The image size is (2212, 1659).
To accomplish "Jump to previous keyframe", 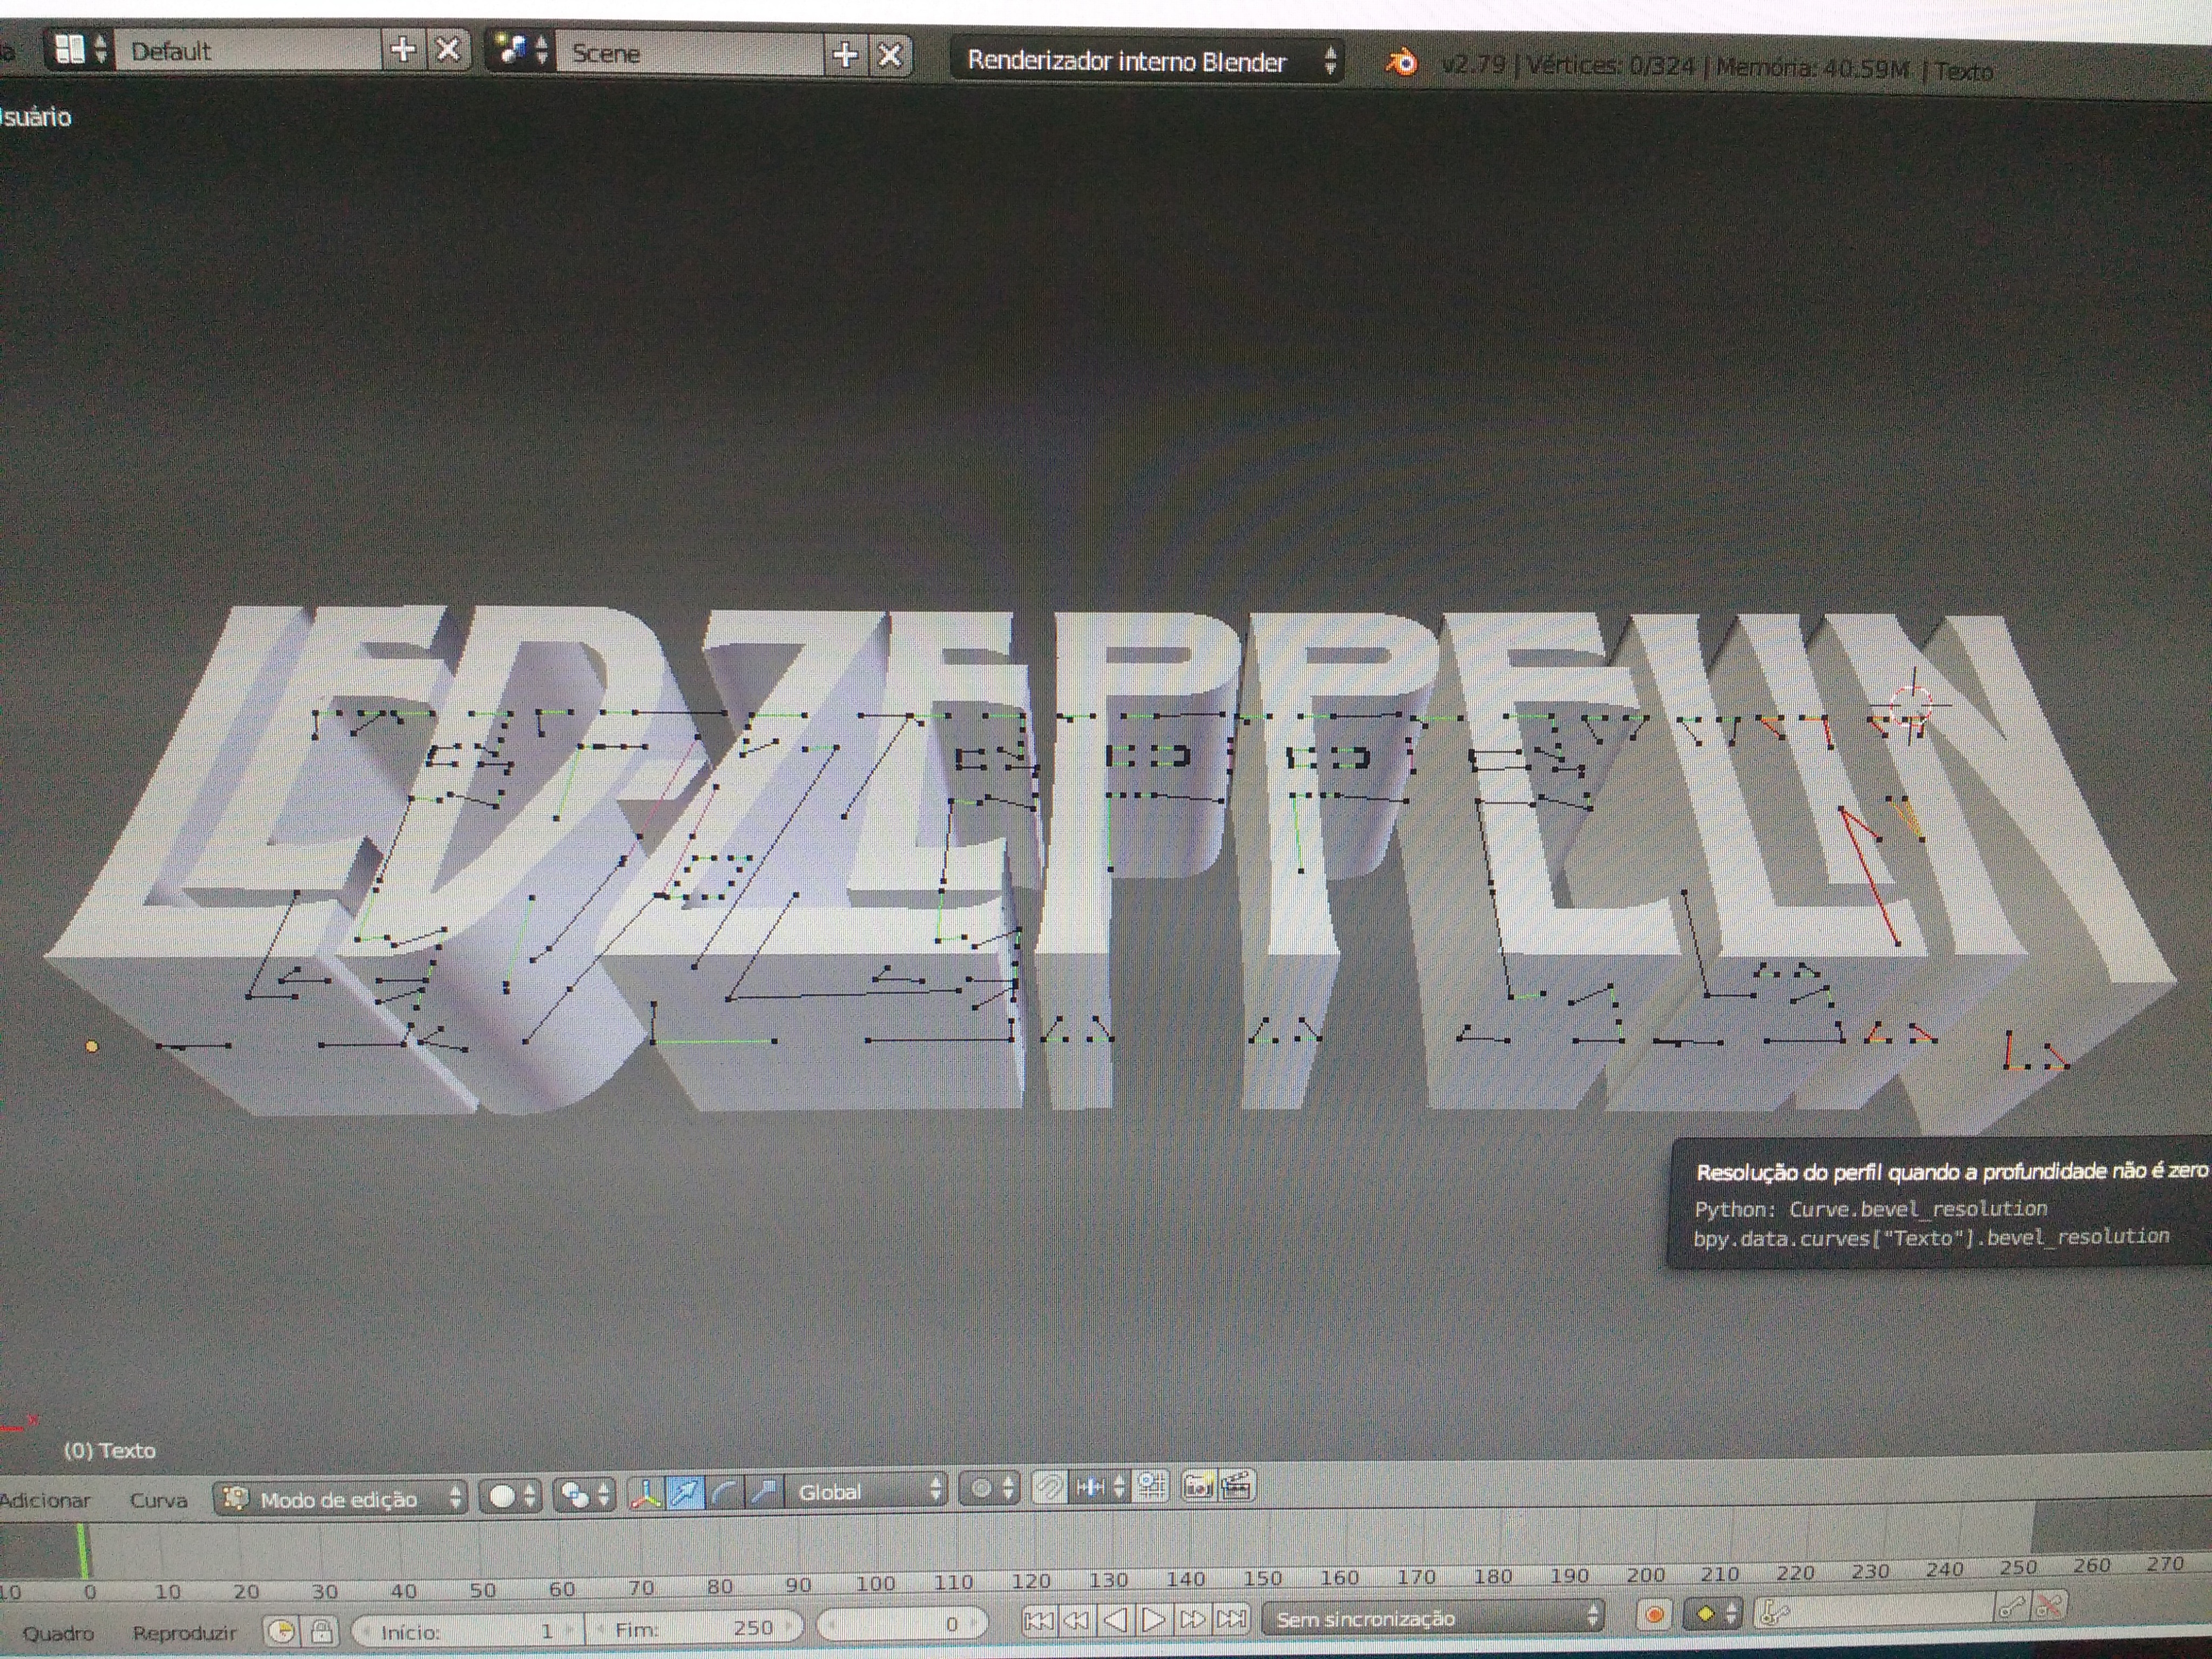I will (x=1077, y=1620).
